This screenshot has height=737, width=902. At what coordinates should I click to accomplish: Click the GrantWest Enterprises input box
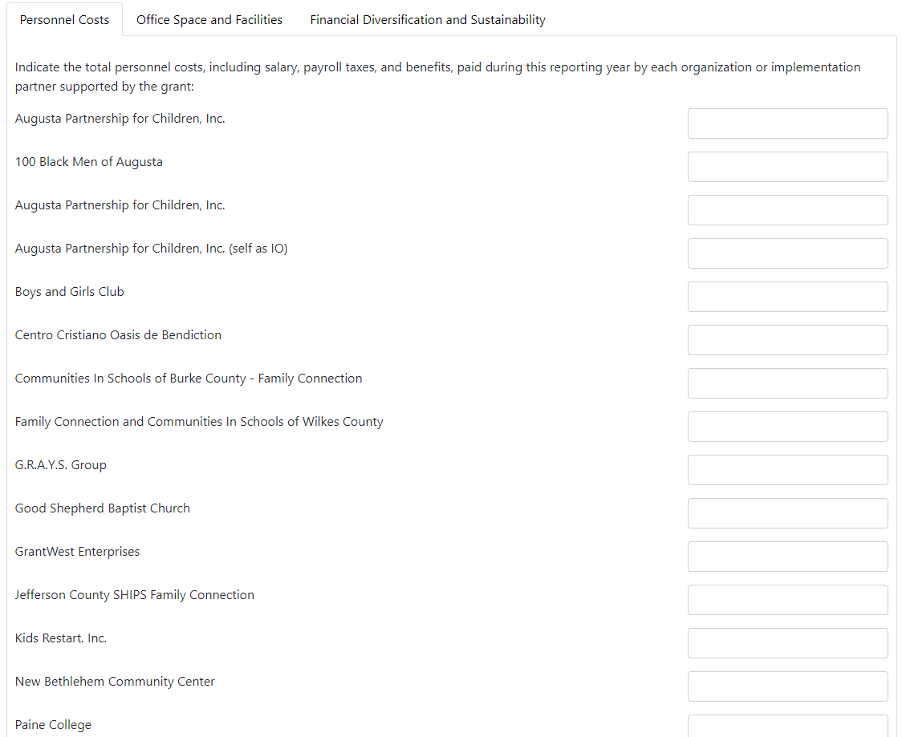pos(787,557)
